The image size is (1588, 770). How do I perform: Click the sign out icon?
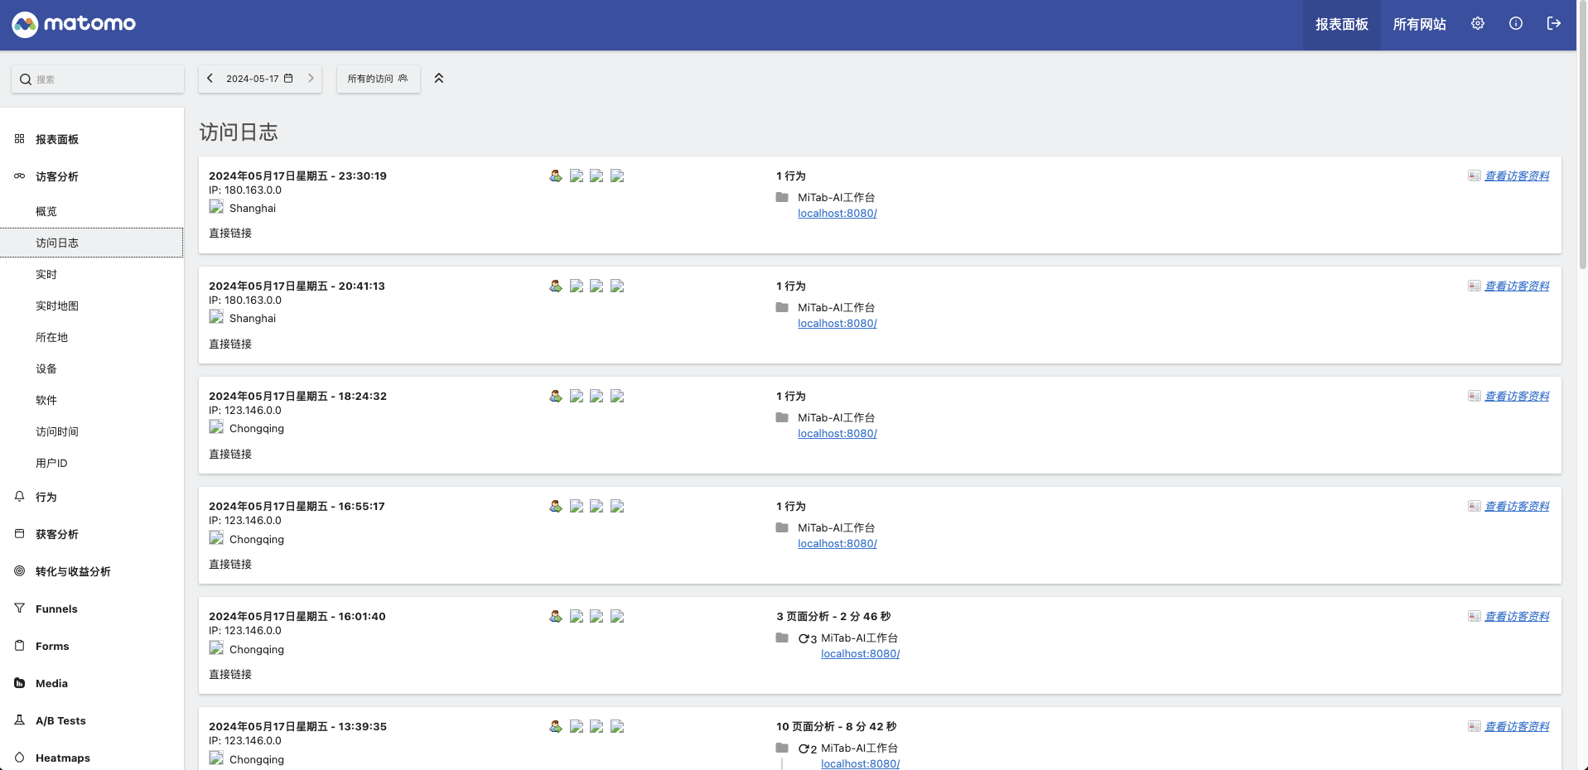[x=1554, y=24]
